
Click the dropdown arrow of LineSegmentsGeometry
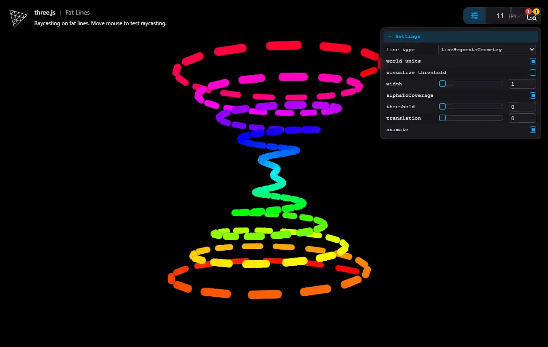(x=532, y=49)
